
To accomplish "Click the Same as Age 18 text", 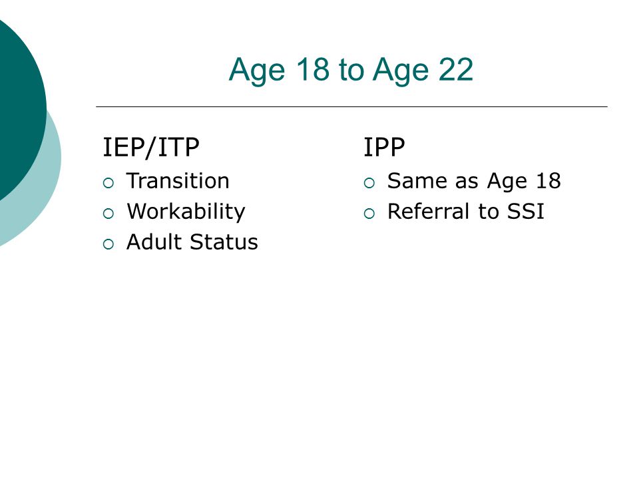I will click(474, 181).
